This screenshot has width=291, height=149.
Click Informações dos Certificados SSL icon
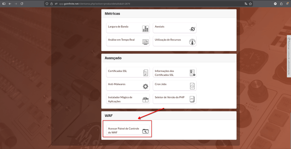pos(192,73)
